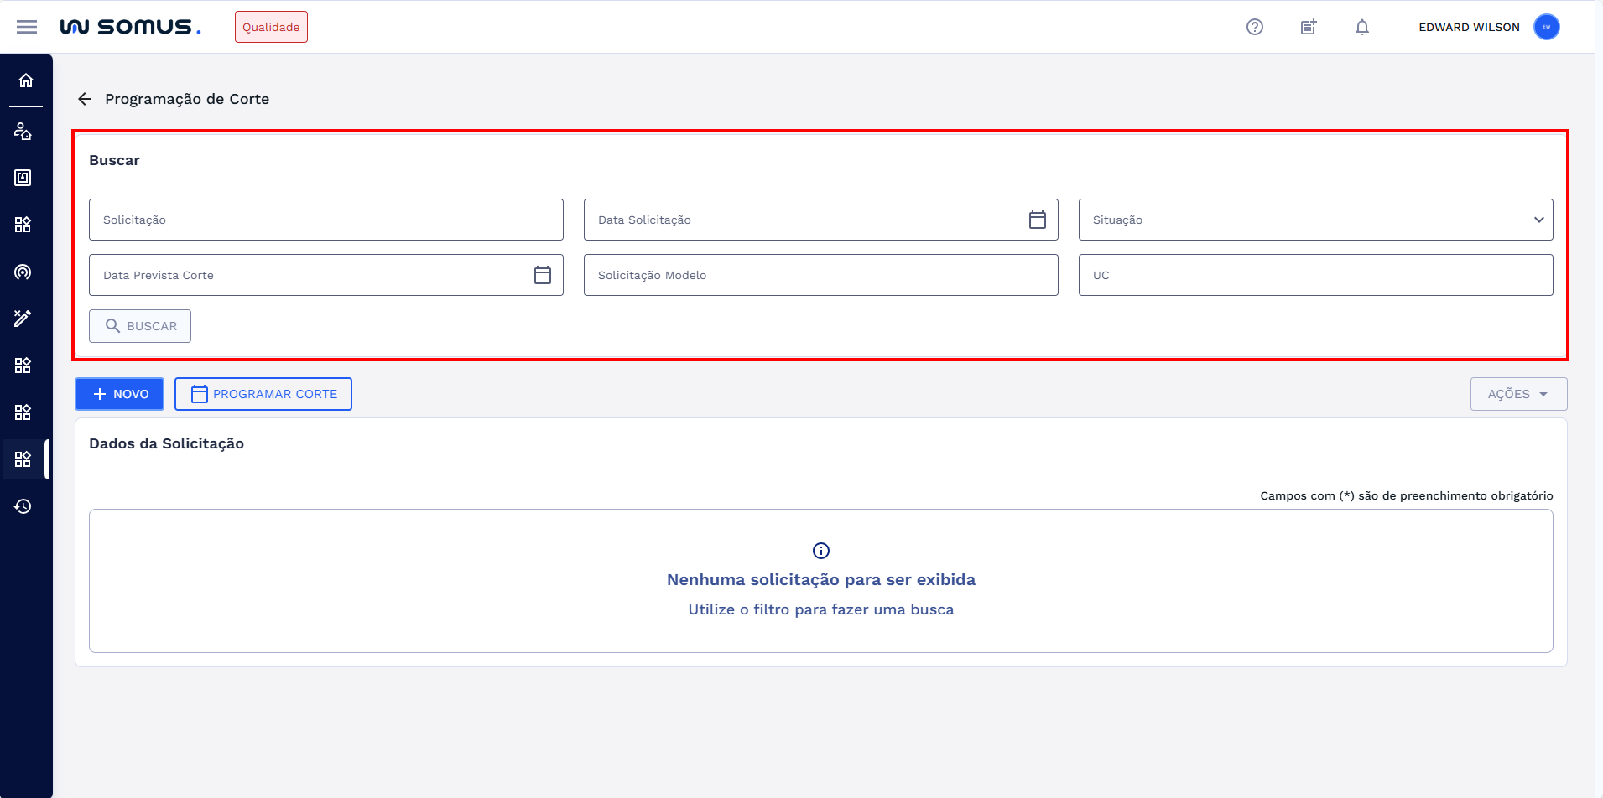Open Edward Wilson user avatar menu
This screenshot has height=798, width=1603.
(x=1546, y=27)
